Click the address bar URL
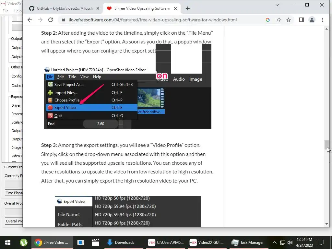 153,20
